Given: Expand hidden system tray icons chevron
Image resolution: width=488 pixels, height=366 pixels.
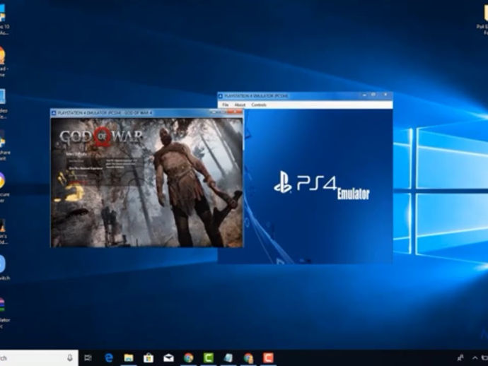Looking at the screenshot, I should (x=475, y=358).
